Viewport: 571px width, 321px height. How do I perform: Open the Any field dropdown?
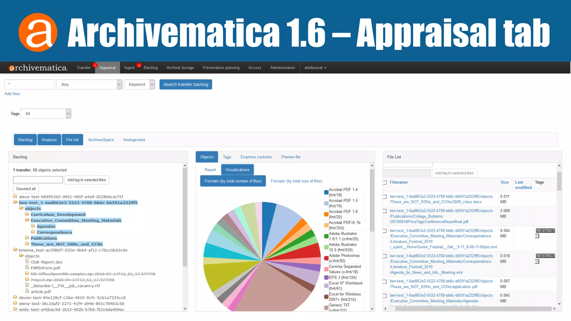point(89,84)
